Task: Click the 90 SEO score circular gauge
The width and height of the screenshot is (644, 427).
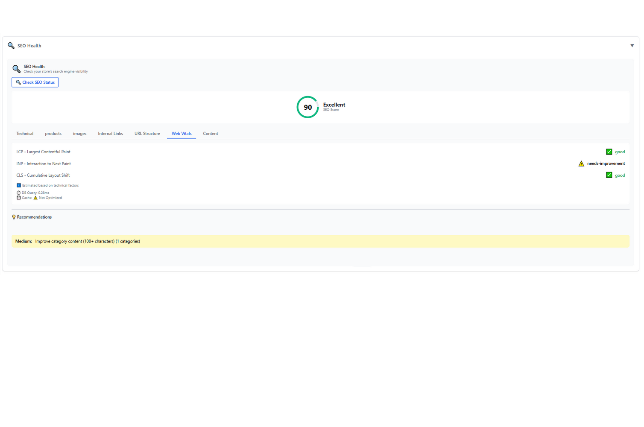Action: click(x=307, y=107)
